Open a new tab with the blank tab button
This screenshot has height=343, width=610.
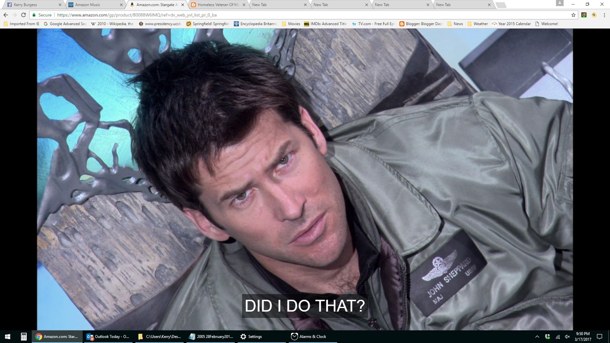(x=501, y=5)
